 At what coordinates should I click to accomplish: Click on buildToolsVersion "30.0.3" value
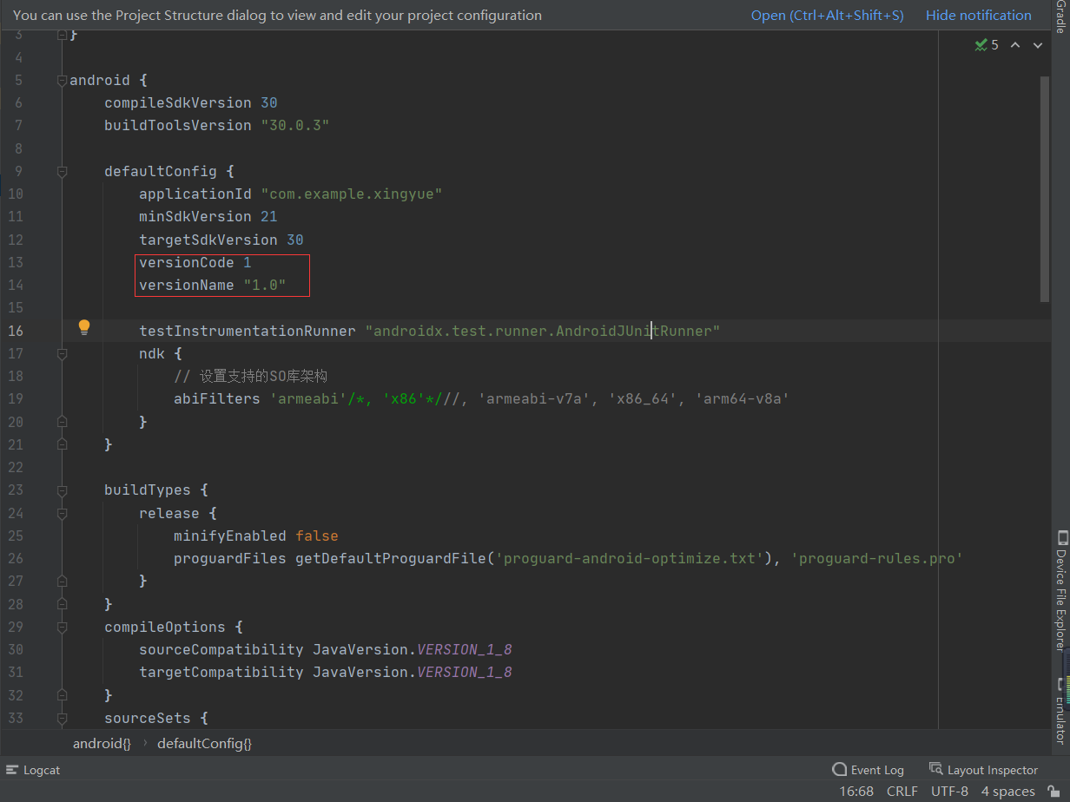click(295, 125)
